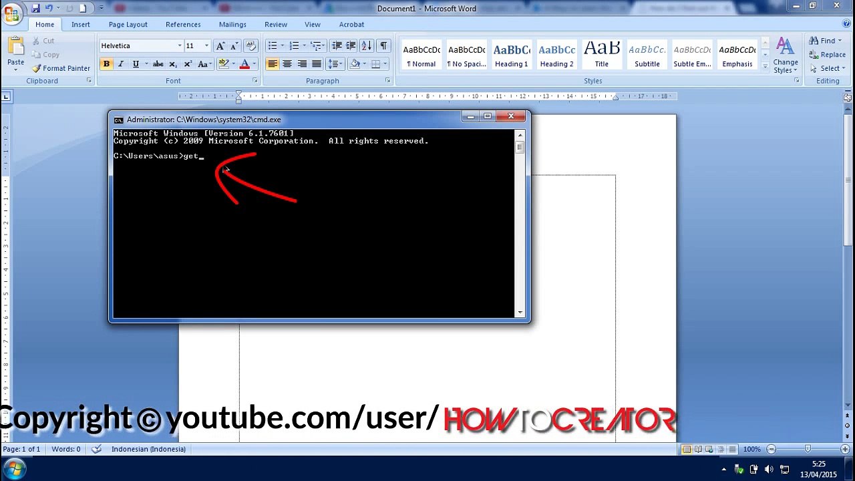Screen dimensions: 855x481
Task: Click the volume icon in system tray
Action: coord(769,470)
